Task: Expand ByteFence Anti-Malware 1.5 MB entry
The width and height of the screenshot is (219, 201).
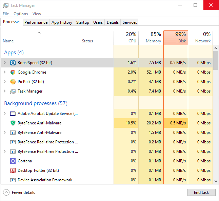Action: pyautogui.click(x=5, y=133)
